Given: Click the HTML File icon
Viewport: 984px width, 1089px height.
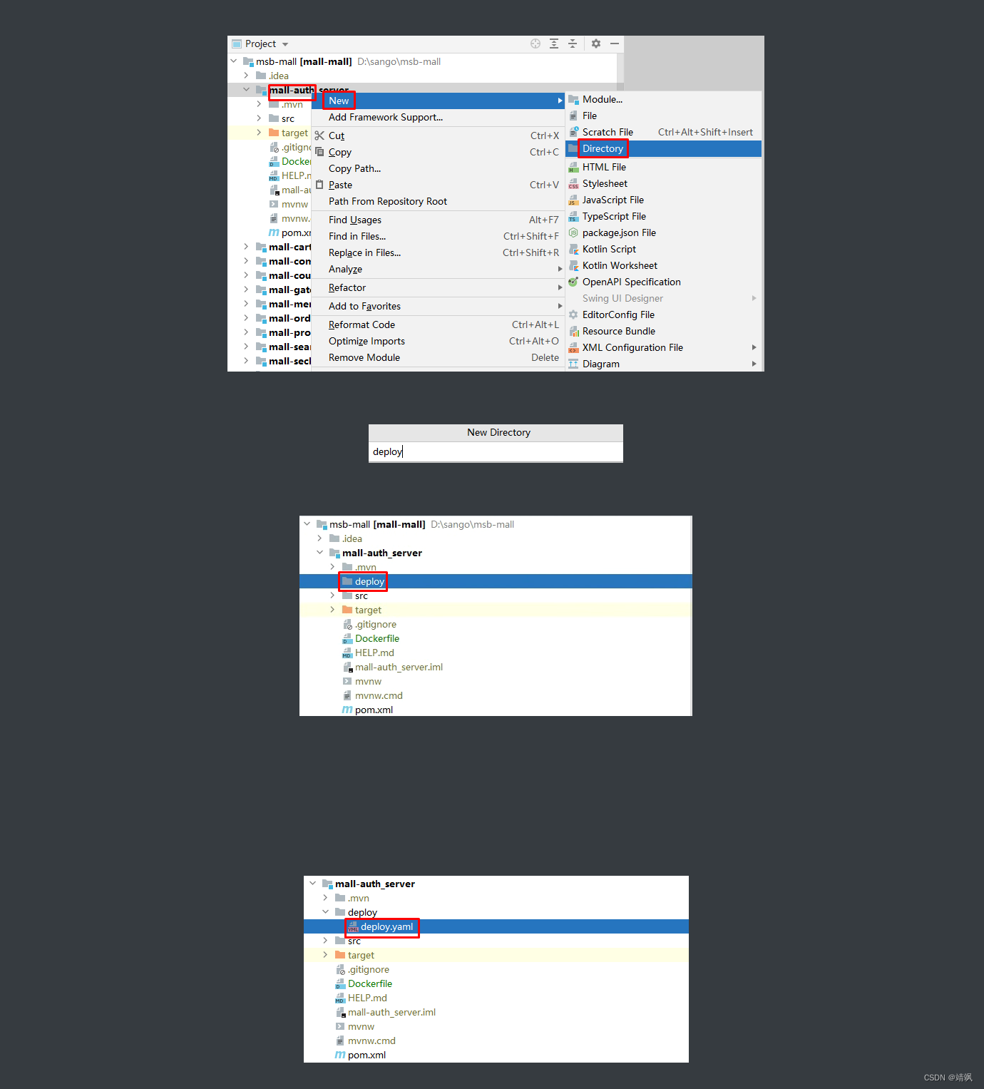Looking at the screenshot, I should [573, 167].
